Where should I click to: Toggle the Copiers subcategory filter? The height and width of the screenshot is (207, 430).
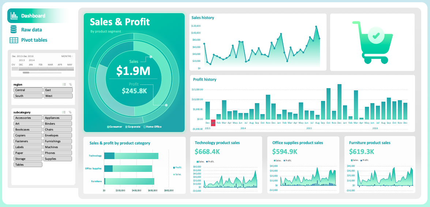pyautogui.click(x=28, y=135)
